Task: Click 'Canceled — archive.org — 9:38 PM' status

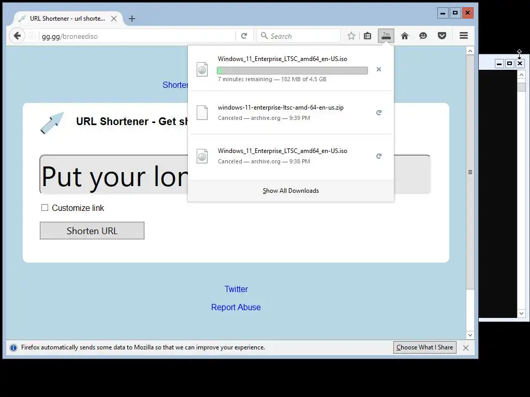Action: pos(264,161)
